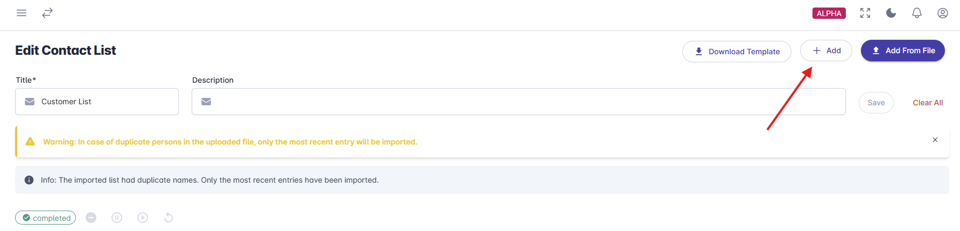Dismiss the duplicate persons warning banner

[x=935, y=140]
